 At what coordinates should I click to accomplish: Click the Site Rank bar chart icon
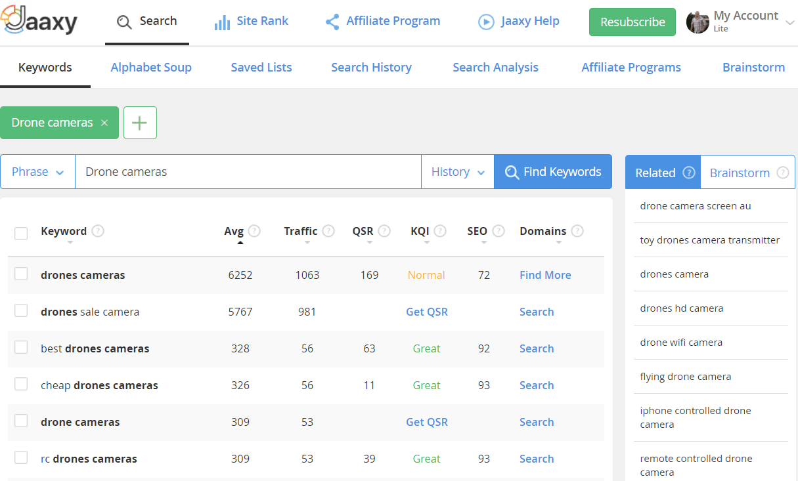coord(222,22)
